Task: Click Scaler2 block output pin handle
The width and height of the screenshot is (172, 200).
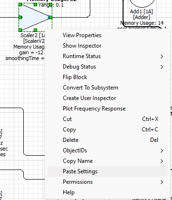Action: coord(50,17)
